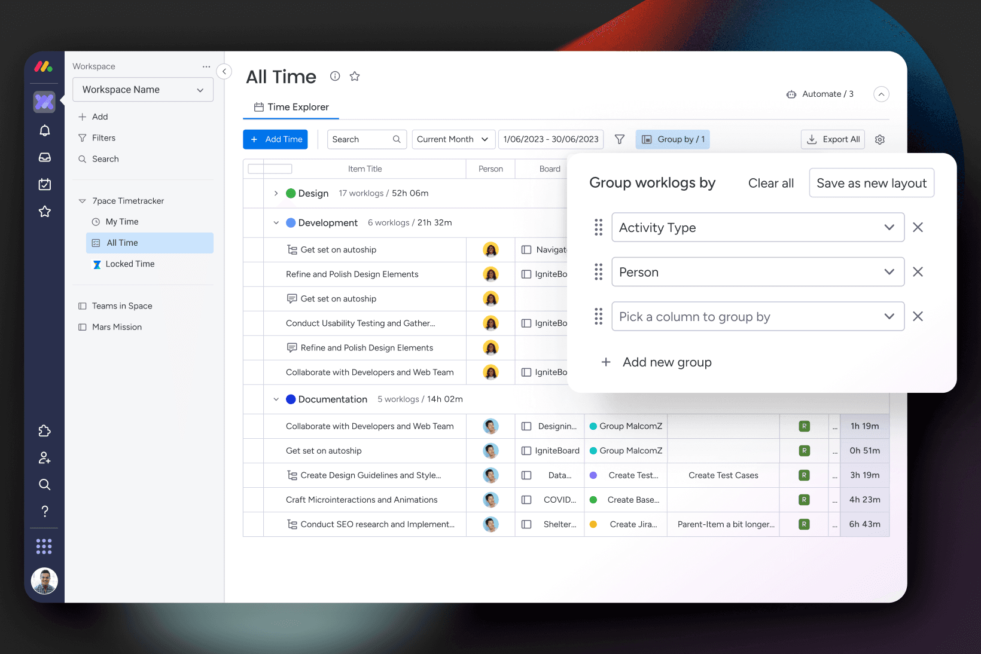Click the Design group green color dot

pos(291,193)
